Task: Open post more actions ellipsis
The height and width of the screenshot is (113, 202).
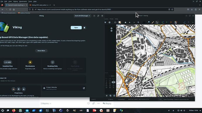Action: coord(98,103)
